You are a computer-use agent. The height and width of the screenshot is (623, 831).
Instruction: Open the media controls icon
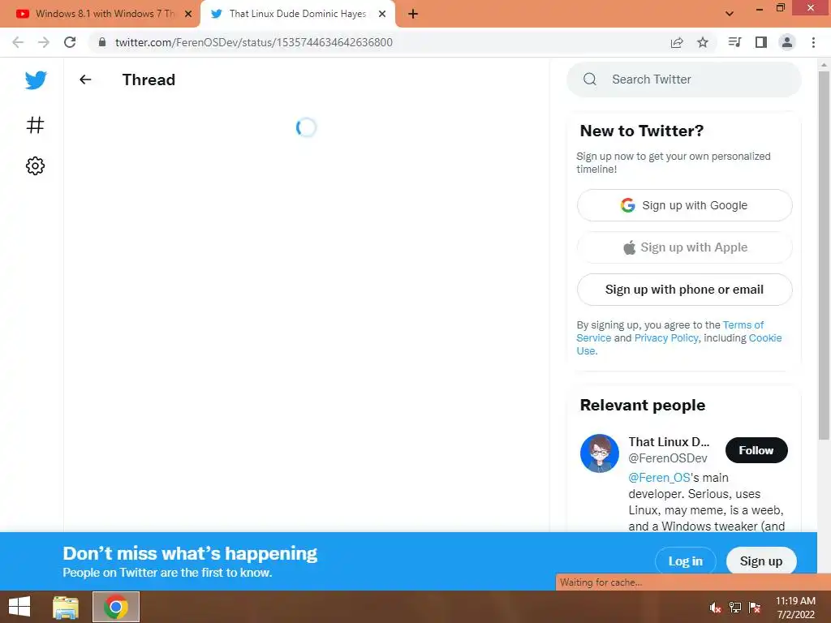click(x=734, y=42)
